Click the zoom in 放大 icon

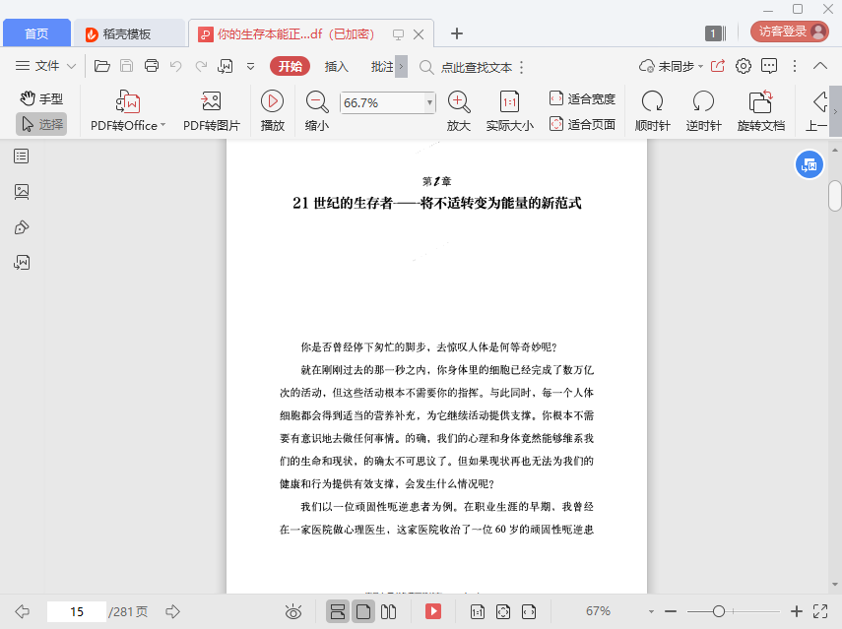coord(458,102)
